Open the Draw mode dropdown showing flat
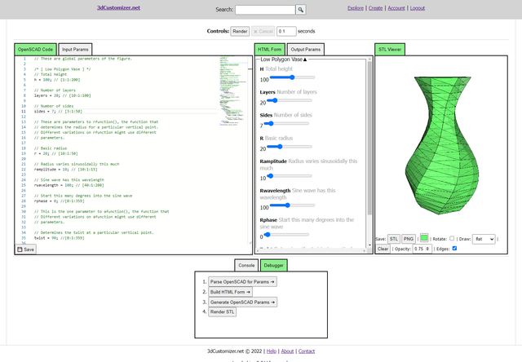This screenshot has height=362, width=522. pos(484,239)
